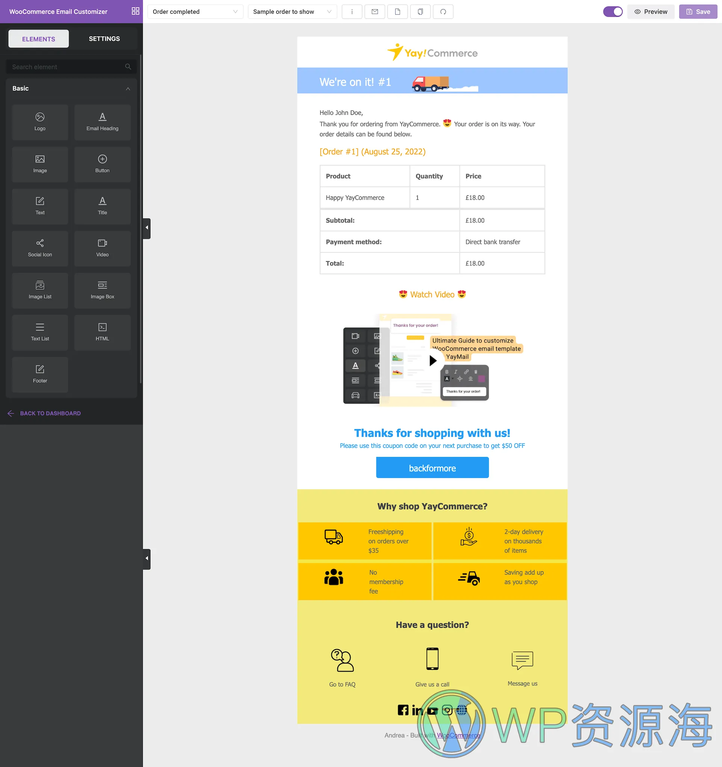This screenshot has width=722, height=767.
Task: Click the backformore coupon button
Action: tap(432, 467)
